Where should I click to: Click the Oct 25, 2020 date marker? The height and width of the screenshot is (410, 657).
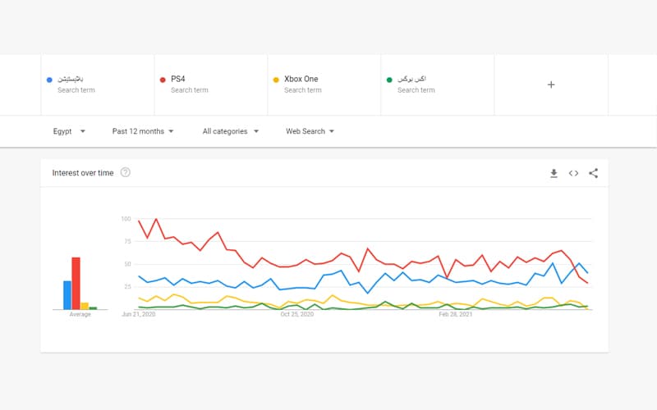(x=296, y=314)
